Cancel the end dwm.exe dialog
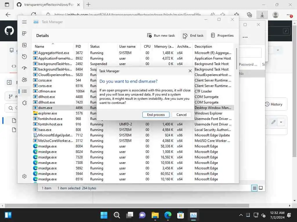 (x=181, y=114)
